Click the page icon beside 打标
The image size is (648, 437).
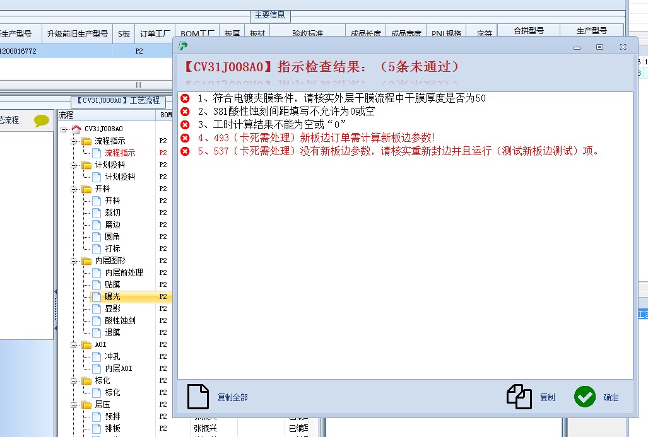[x=97, y=248]
